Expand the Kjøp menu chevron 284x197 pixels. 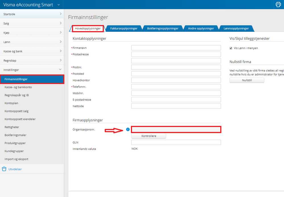pyautogui.click(x=61, y=33)
